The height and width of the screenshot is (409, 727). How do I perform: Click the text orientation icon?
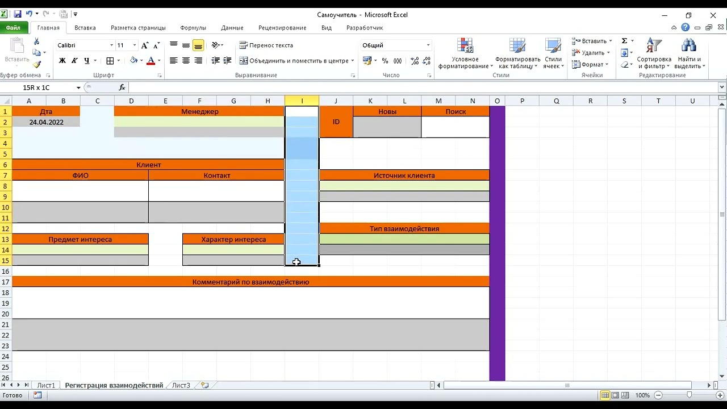pos(216,45)
